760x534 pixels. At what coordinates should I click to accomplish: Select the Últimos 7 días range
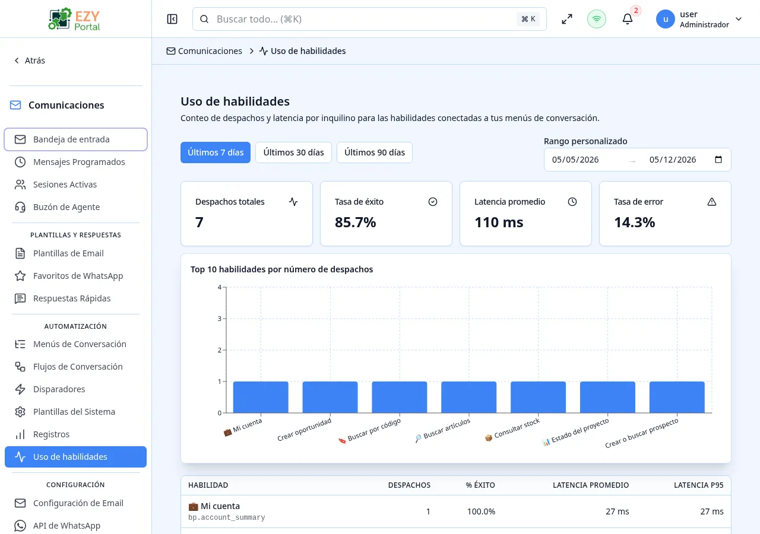coord(216,152)
